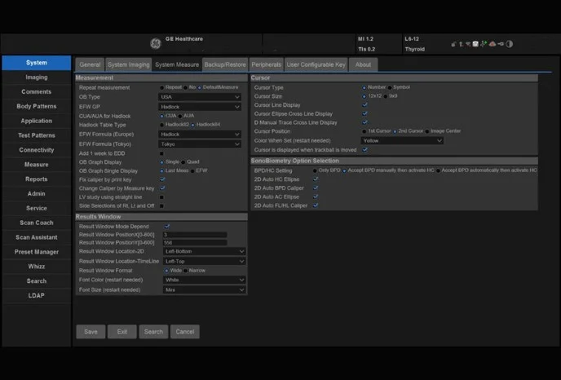
Task: Click the USB connector status icon
Action: (x=501, y=44)
